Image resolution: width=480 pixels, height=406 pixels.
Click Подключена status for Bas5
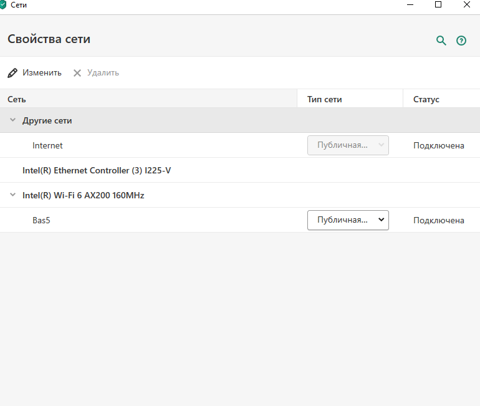point(439,220)
